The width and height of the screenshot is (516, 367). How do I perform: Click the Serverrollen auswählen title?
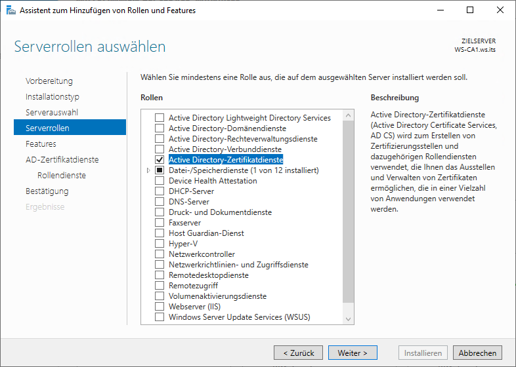click(x=90, y=47)
